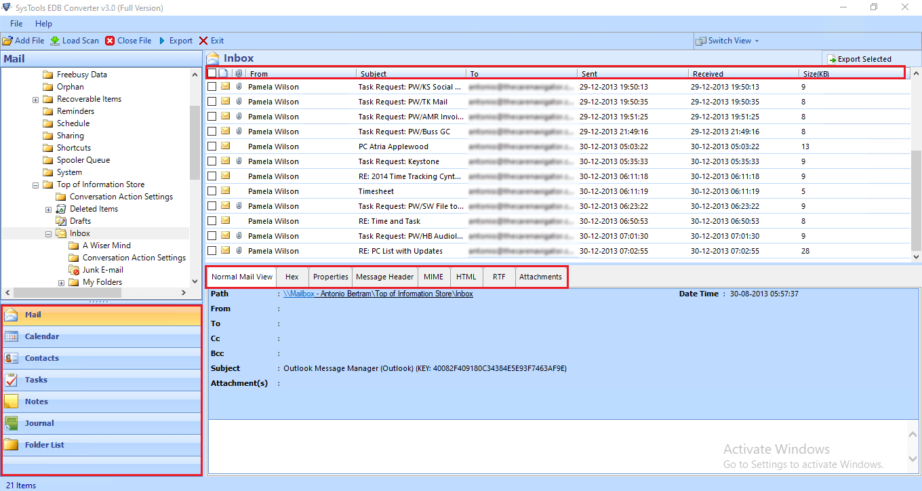This screenshot has height=491, width=922.
Task: Expand the Recoverable Items folder
Action: click(x=35, y=100)
